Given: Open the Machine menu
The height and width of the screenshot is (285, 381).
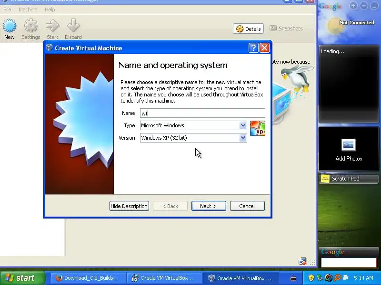Looking at the screenshot, I should (x=28, y=9).
